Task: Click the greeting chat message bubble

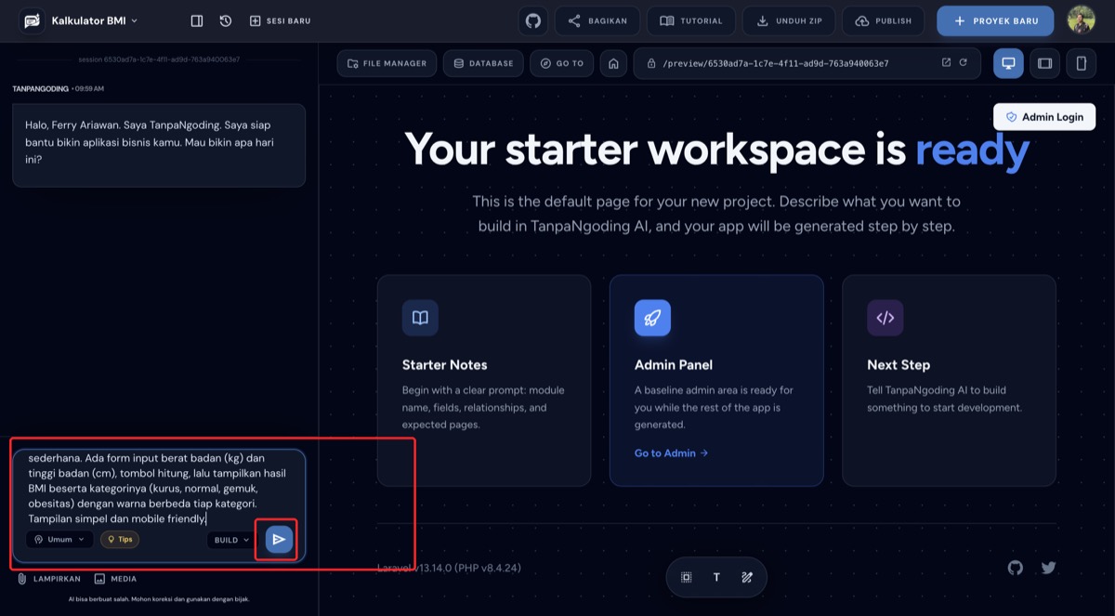Action: (x=159, y=145)
